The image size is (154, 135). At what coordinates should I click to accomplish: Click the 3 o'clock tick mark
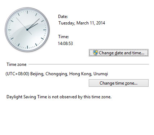pos(45,30)
